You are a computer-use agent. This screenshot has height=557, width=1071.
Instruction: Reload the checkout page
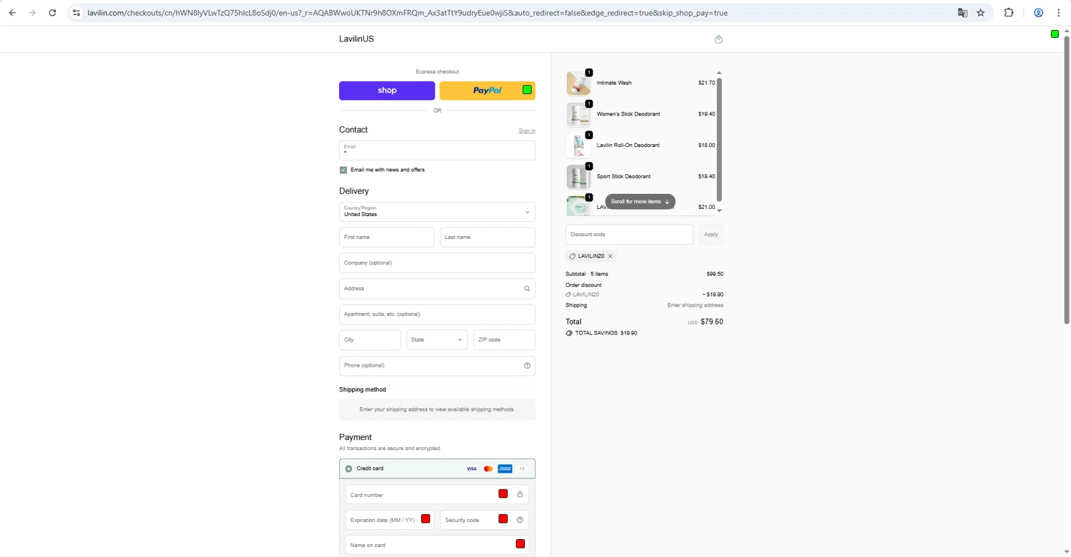coord(52,13)
